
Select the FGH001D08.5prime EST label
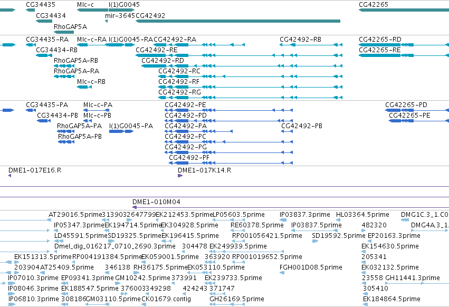click(x=311, y=267)
